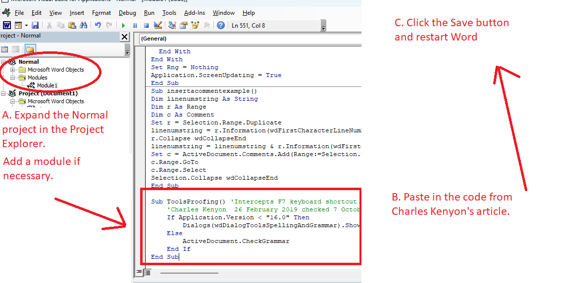The image size is (561, 283).
Task: Click View Object icon in Project pane
Action: coord(16,49)
